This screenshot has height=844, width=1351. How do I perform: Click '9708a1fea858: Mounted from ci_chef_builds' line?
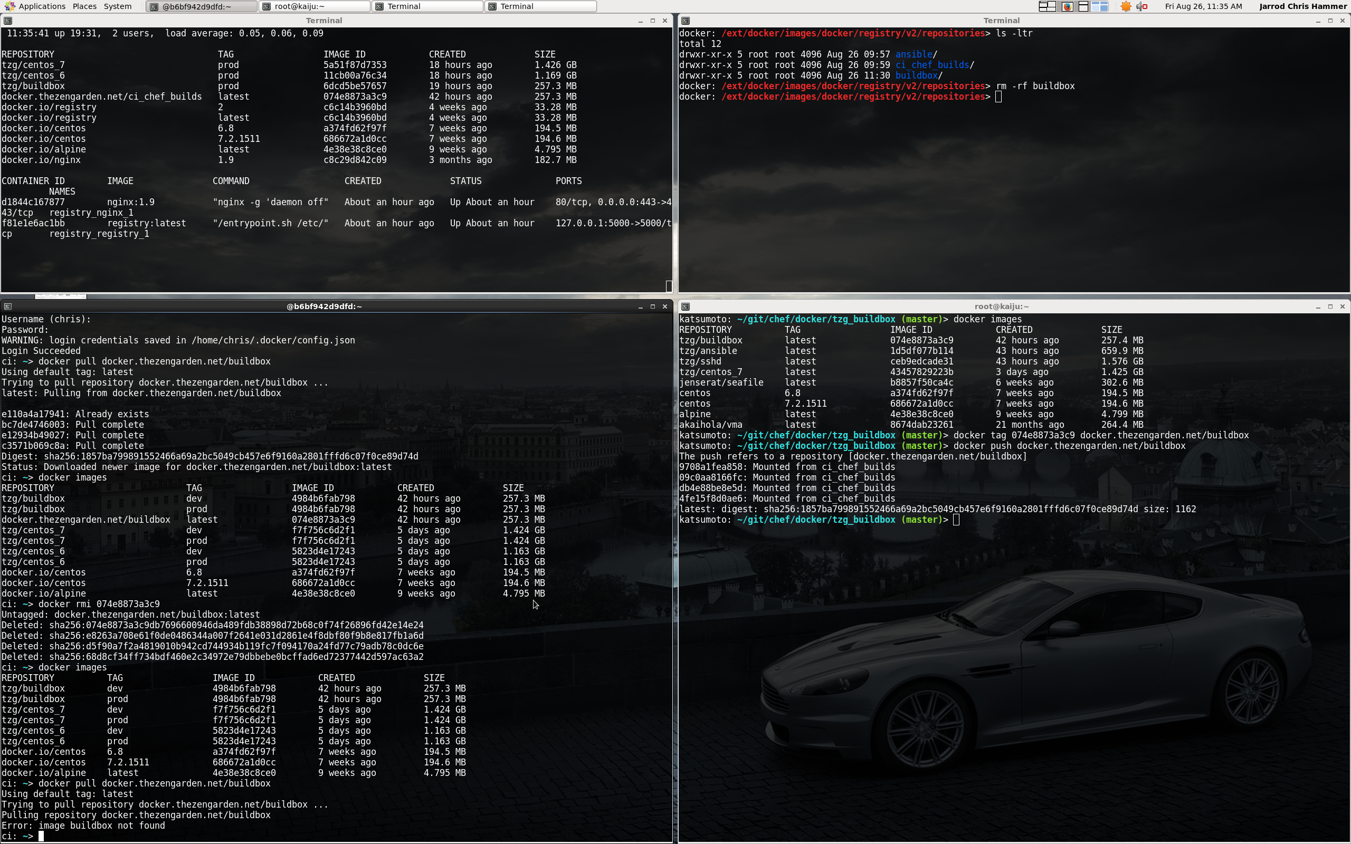pos(787,467)
